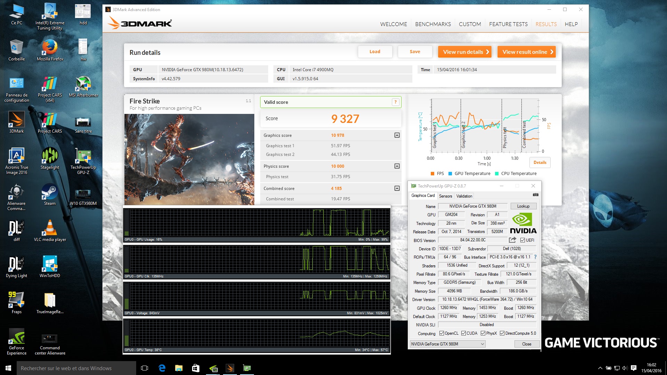Click Details button under chart
The height and width of the screenshot is (375, 667).
540,162
